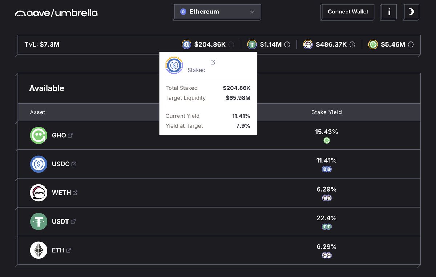The height and width of the screenshot is (277, 436).
Task: Click the reward icon under 15.43% yield
Action: click(x=327, y=140)
